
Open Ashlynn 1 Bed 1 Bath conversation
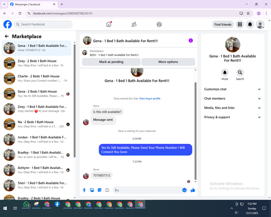point(36,170)
